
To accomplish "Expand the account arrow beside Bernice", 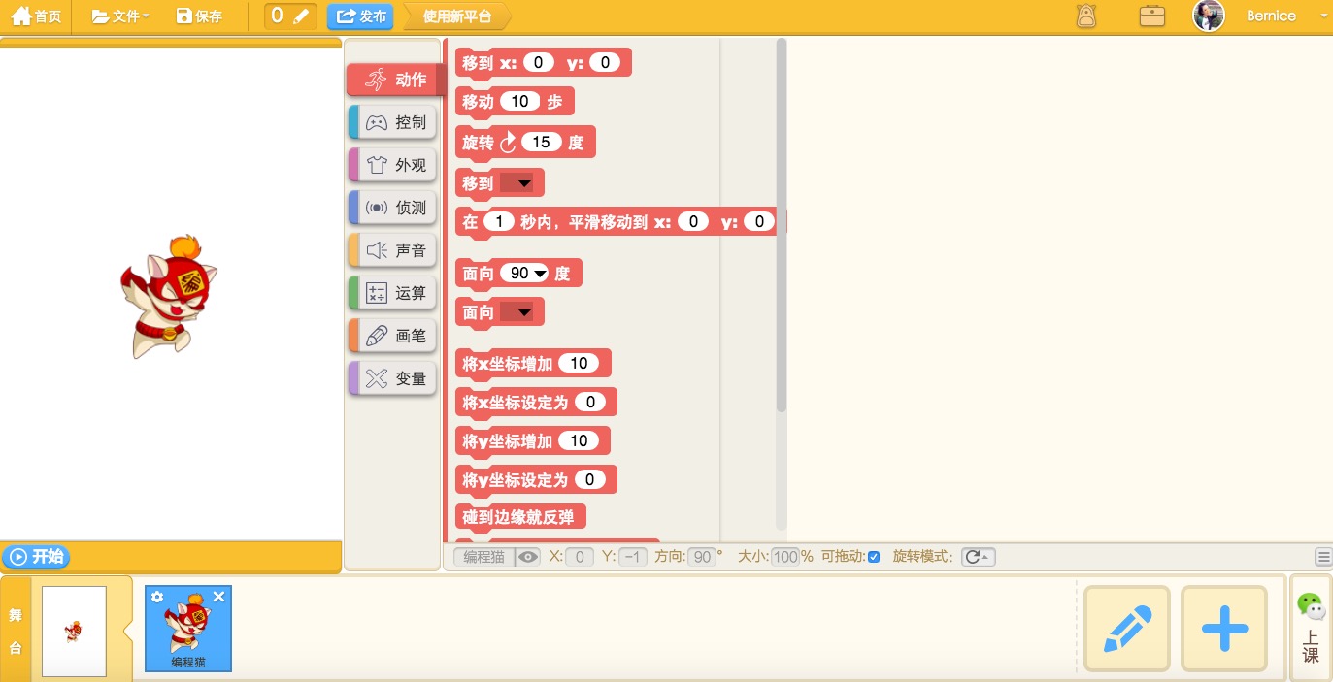I will [x=1324, y=16].
